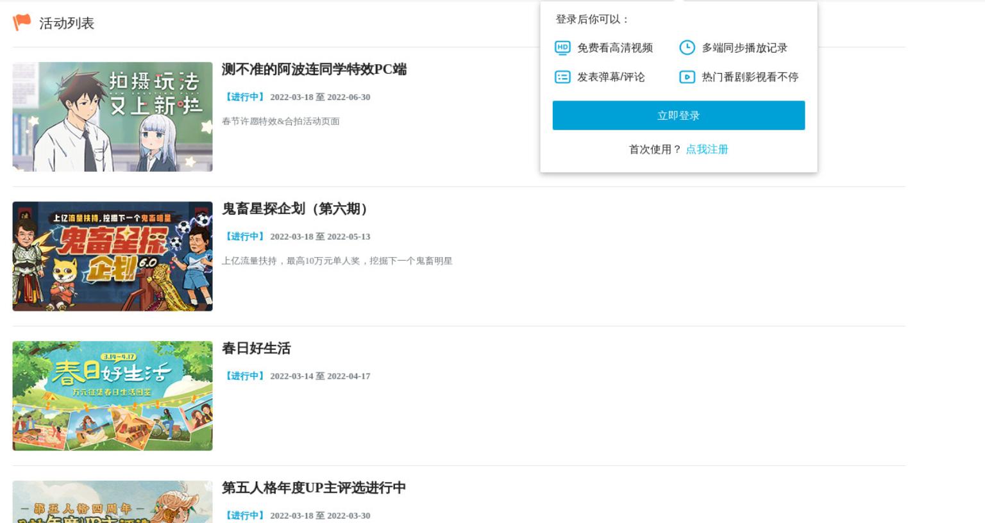
Task: Click the 拍摄玩法又上新啦 thumbnail
Action: coord(112,117)
